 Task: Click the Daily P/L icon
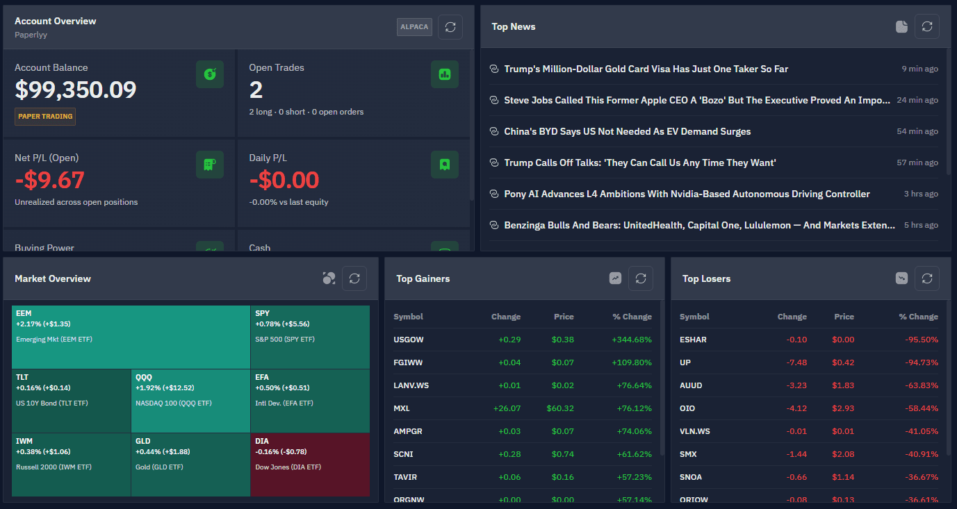coord(445,165)
